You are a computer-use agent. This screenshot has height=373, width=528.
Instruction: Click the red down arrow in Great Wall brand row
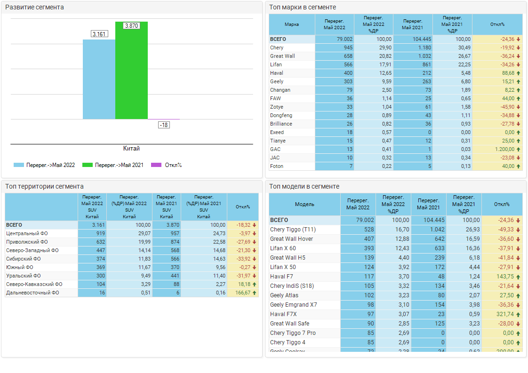[518, 56]
